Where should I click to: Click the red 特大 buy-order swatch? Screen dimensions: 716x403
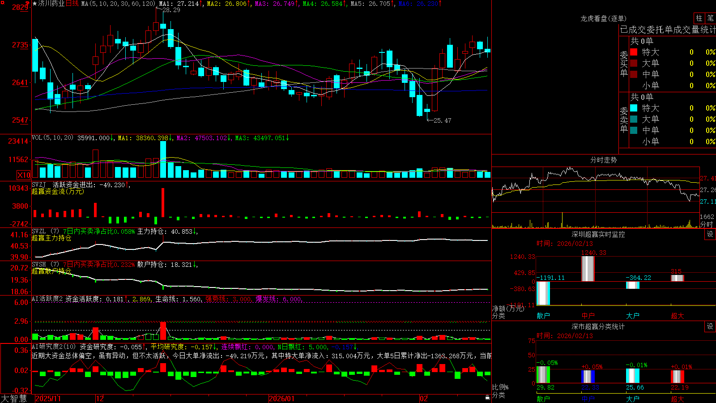coord(634,52)
